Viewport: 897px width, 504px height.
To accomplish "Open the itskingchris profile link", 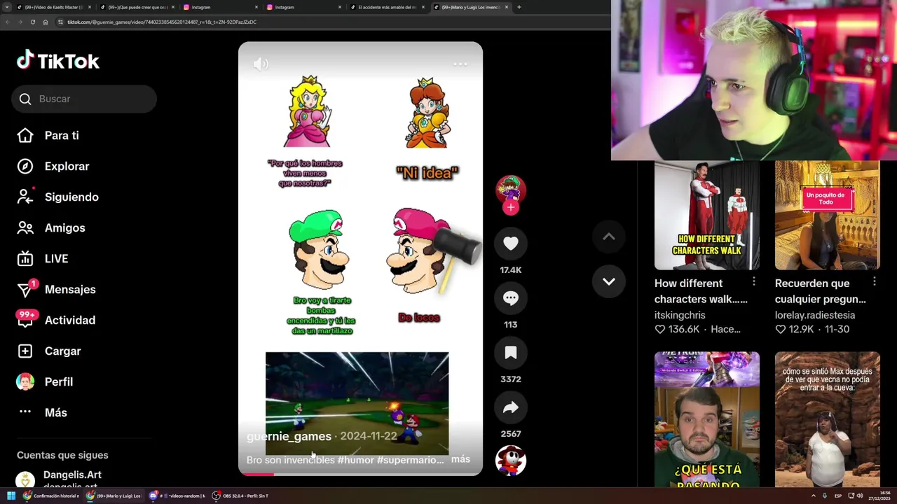I will 680,315.
